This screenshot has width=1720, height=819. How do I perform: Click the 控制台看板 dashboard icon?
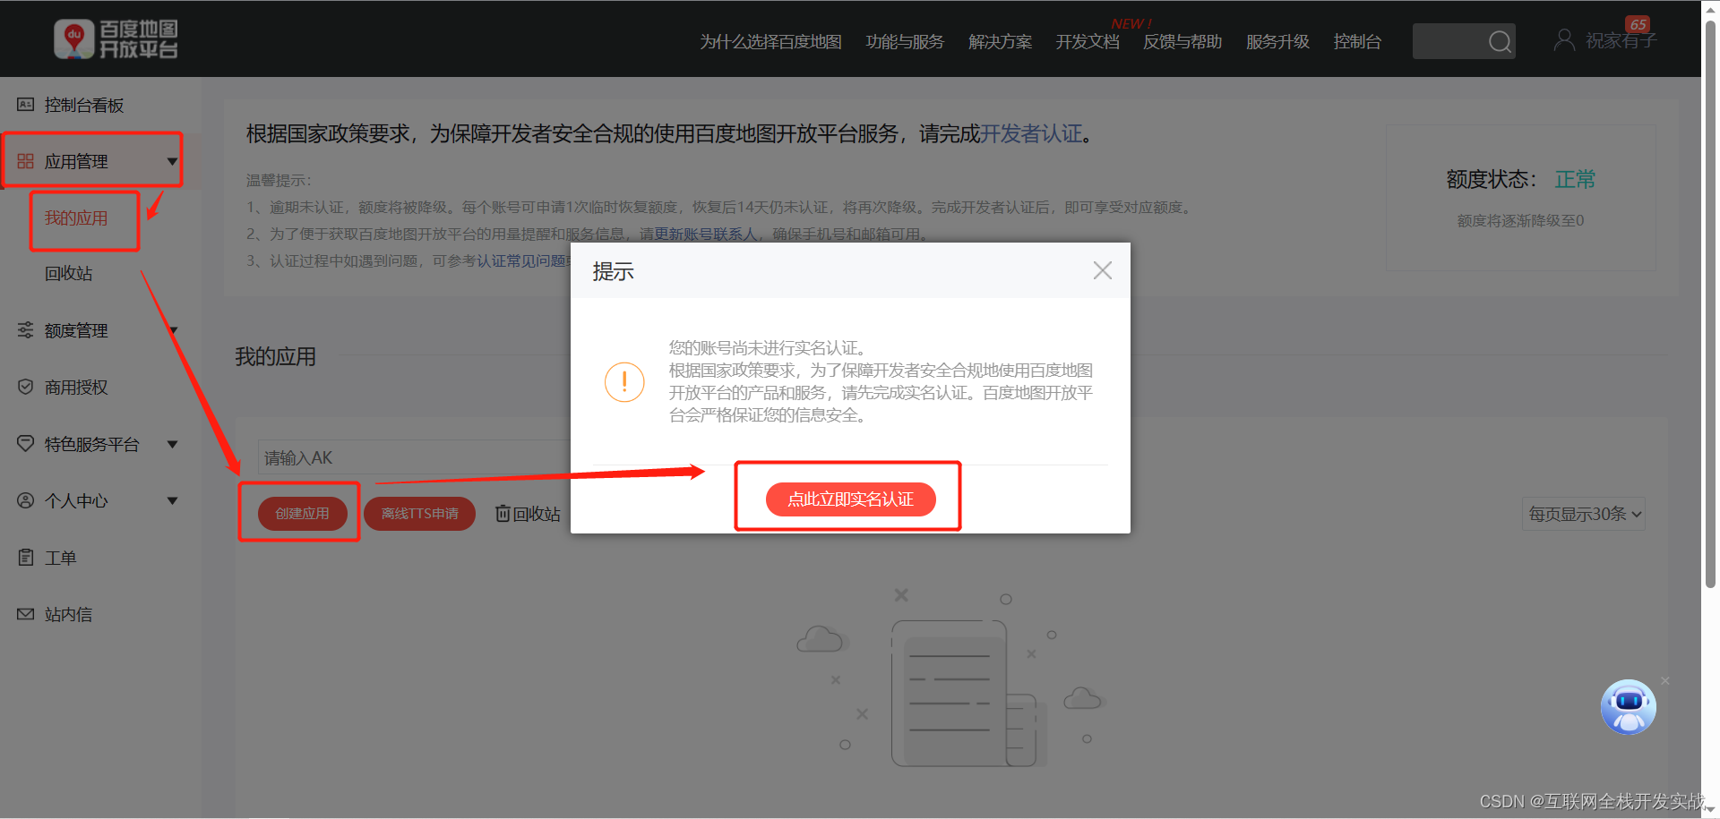click(x=26, y=105)
